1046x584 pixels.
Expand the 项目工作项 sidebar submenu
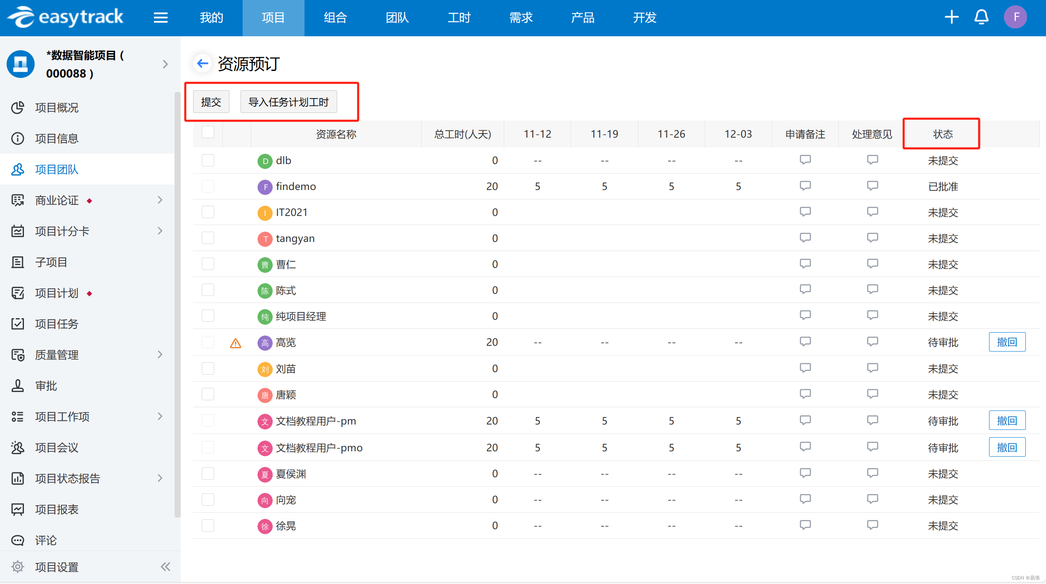click(x=160, y=416)
